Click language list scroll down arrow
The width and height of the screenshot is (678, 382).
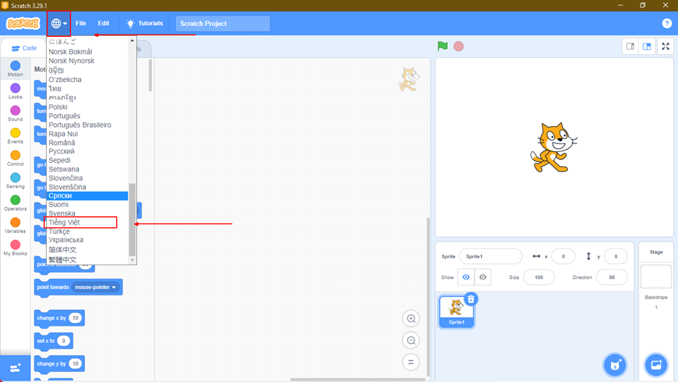(132, 260)
